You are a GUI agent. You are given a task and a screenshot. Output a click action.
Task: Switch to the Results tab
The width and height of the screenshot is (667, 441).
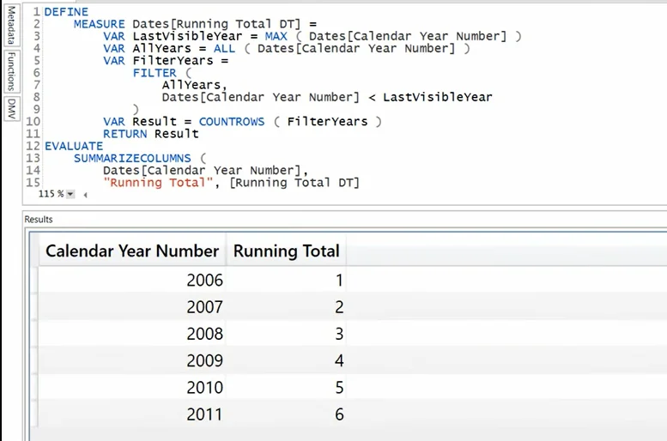point(39,220)
